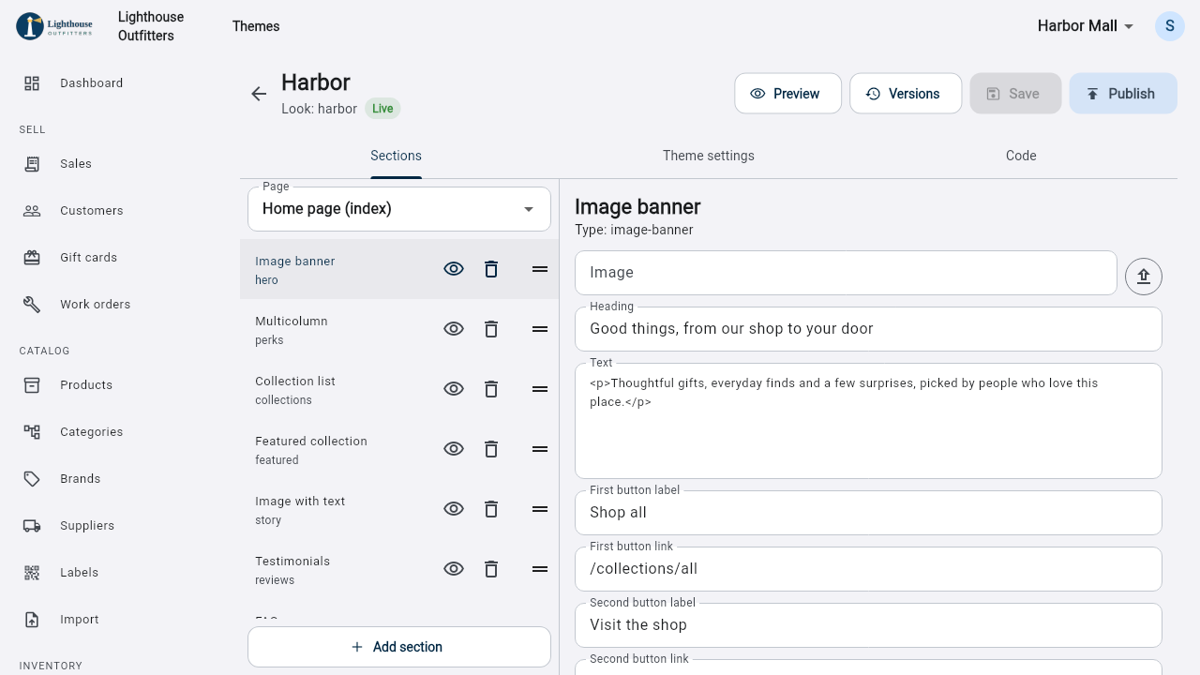This screenshot has height=675, width=1200.
Task: Click the Collection list reorder handle
Action: (x=540, y=389)
